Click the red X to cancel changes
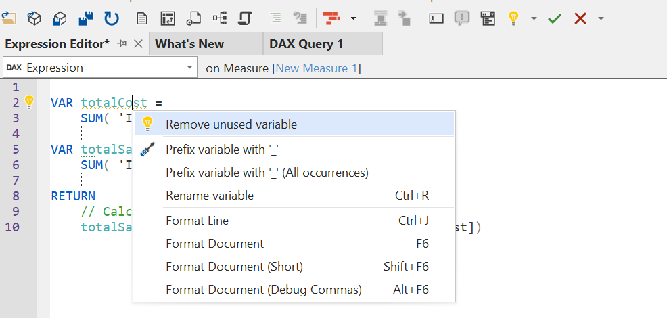Viewport: 667px width, 318px height. point(580,18)
